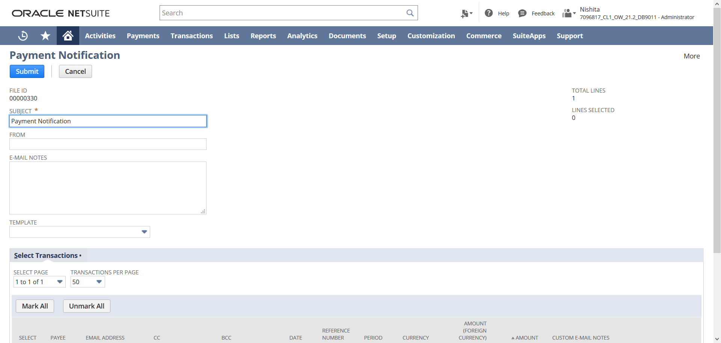Open the Support menu
The height and width of the screenshot is (343, 721).
[570, 36]
